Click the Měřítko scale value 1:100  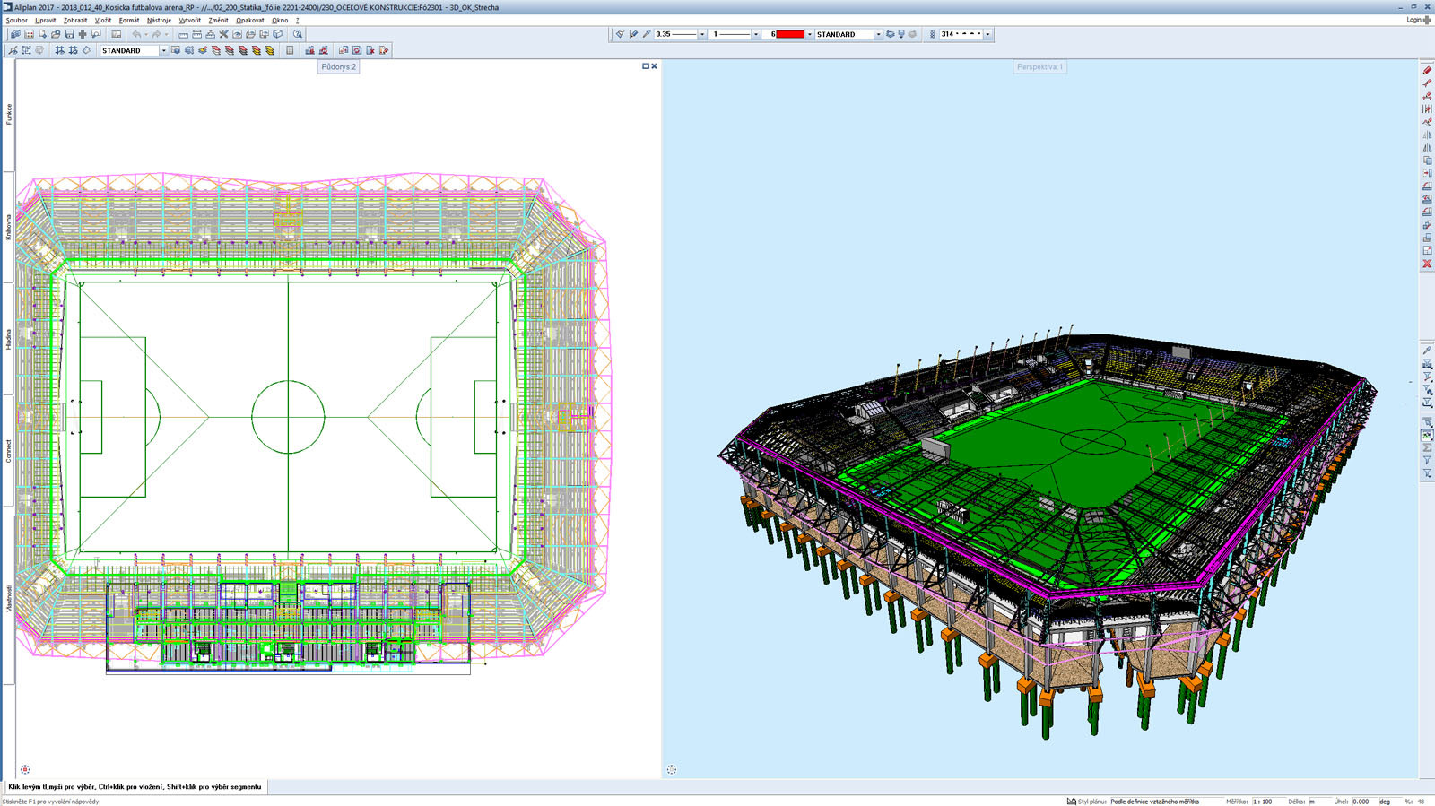pyautogui.click(x=1263, y=802)
